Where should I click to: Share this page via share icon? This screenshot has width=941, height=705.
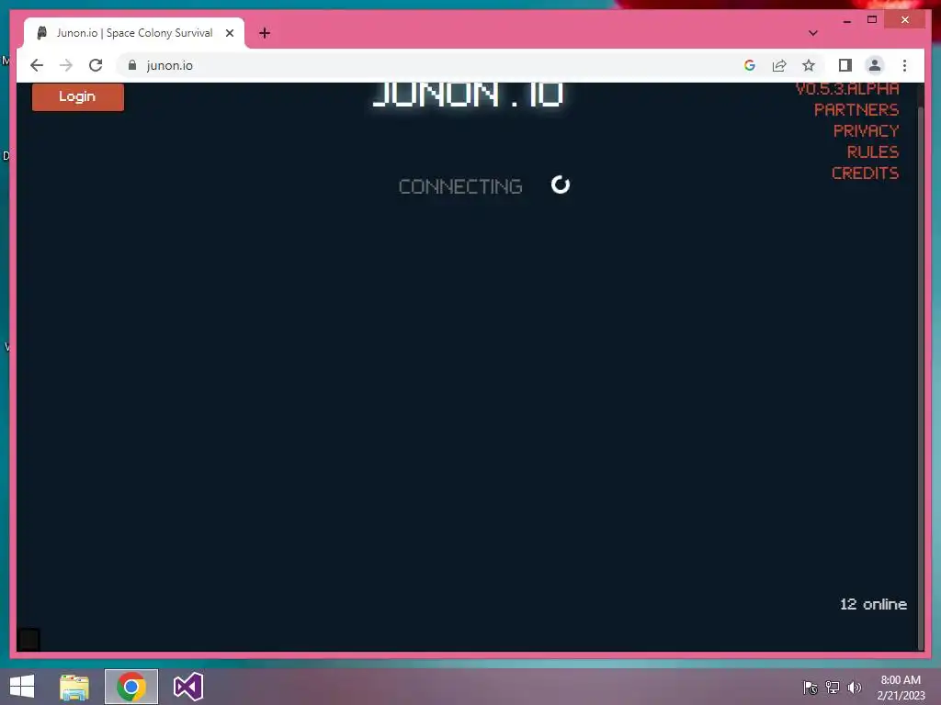click(779, 65)
